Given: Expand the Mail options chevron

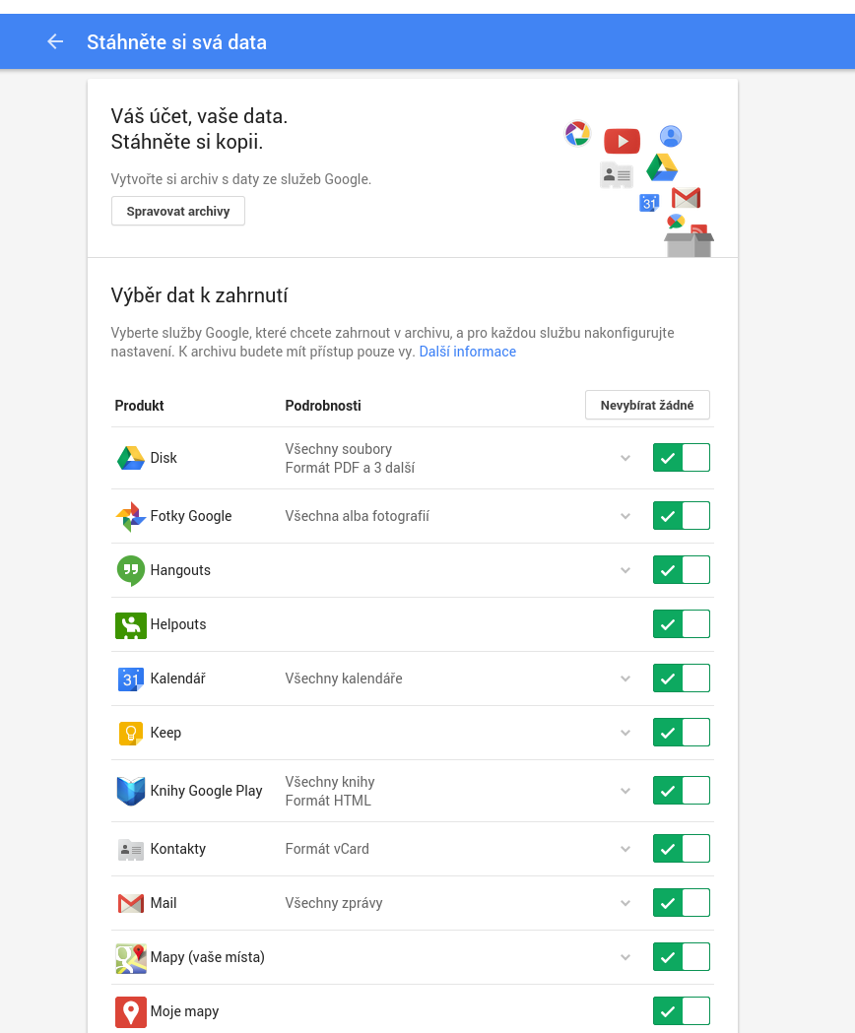Looking at the screenshot, I should point(625,903).
